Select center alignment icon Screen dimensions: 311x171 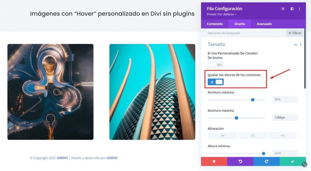coord(252,135)
